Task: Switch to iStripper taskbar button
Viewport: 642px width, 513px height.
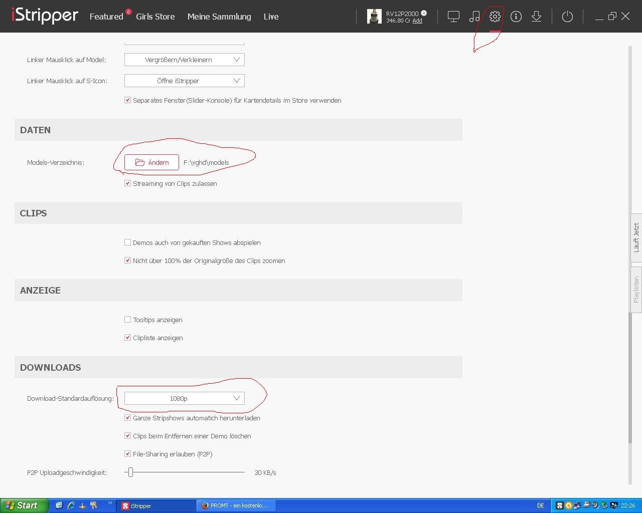Action: click(156, 505)
